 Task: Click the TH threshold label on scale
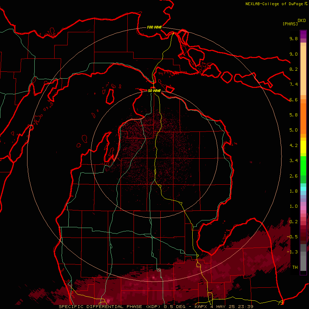coord(295,267)
